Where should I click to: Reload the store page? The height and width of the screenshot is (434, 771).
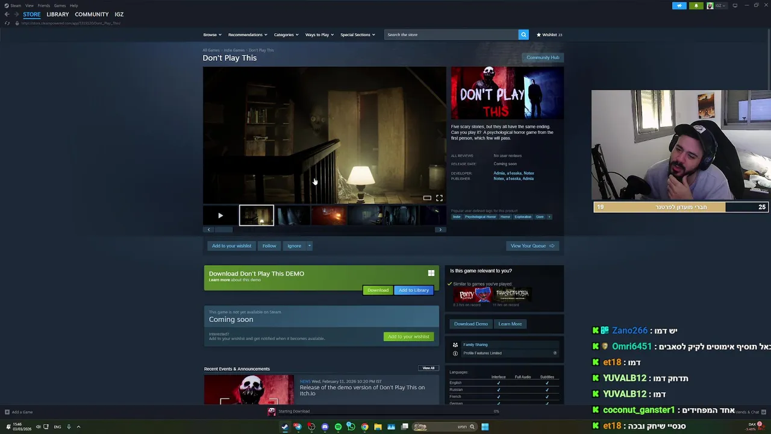pyautogui.click(x=7, y=23)
